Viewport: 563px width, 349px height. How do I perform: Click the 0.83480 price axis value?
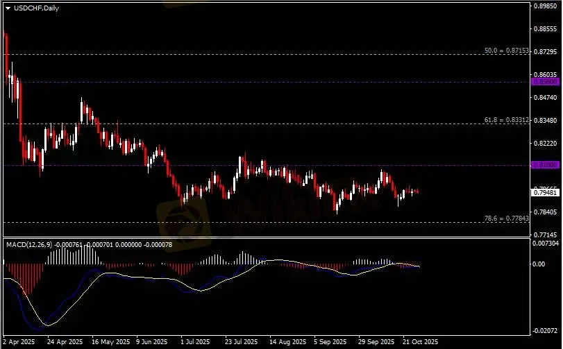[x=546, y=121]
